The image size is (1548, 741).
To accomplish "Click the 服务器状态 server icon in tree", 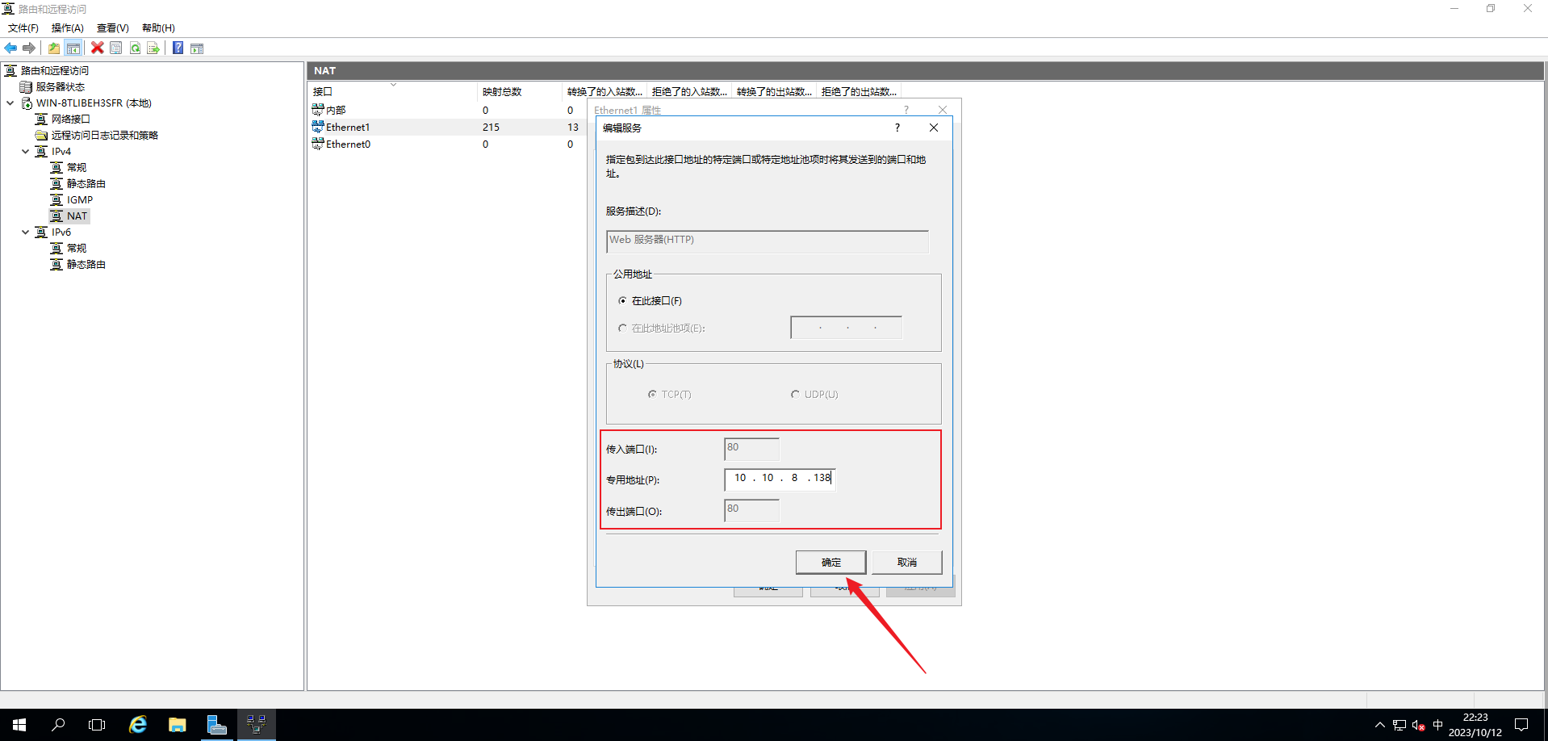I will point(26,87).
